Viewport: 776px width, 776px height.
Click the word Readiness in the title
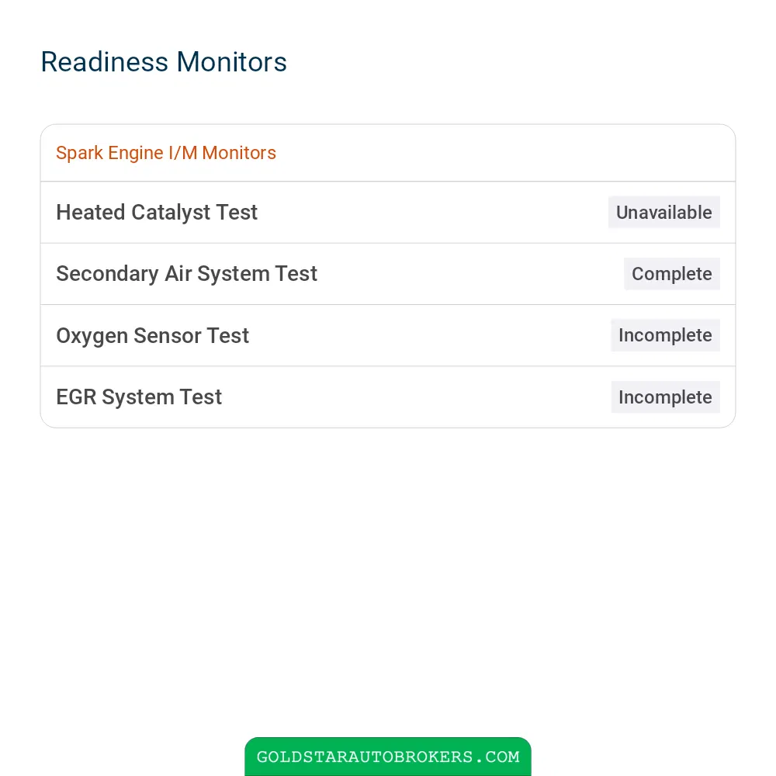point(105,62)
